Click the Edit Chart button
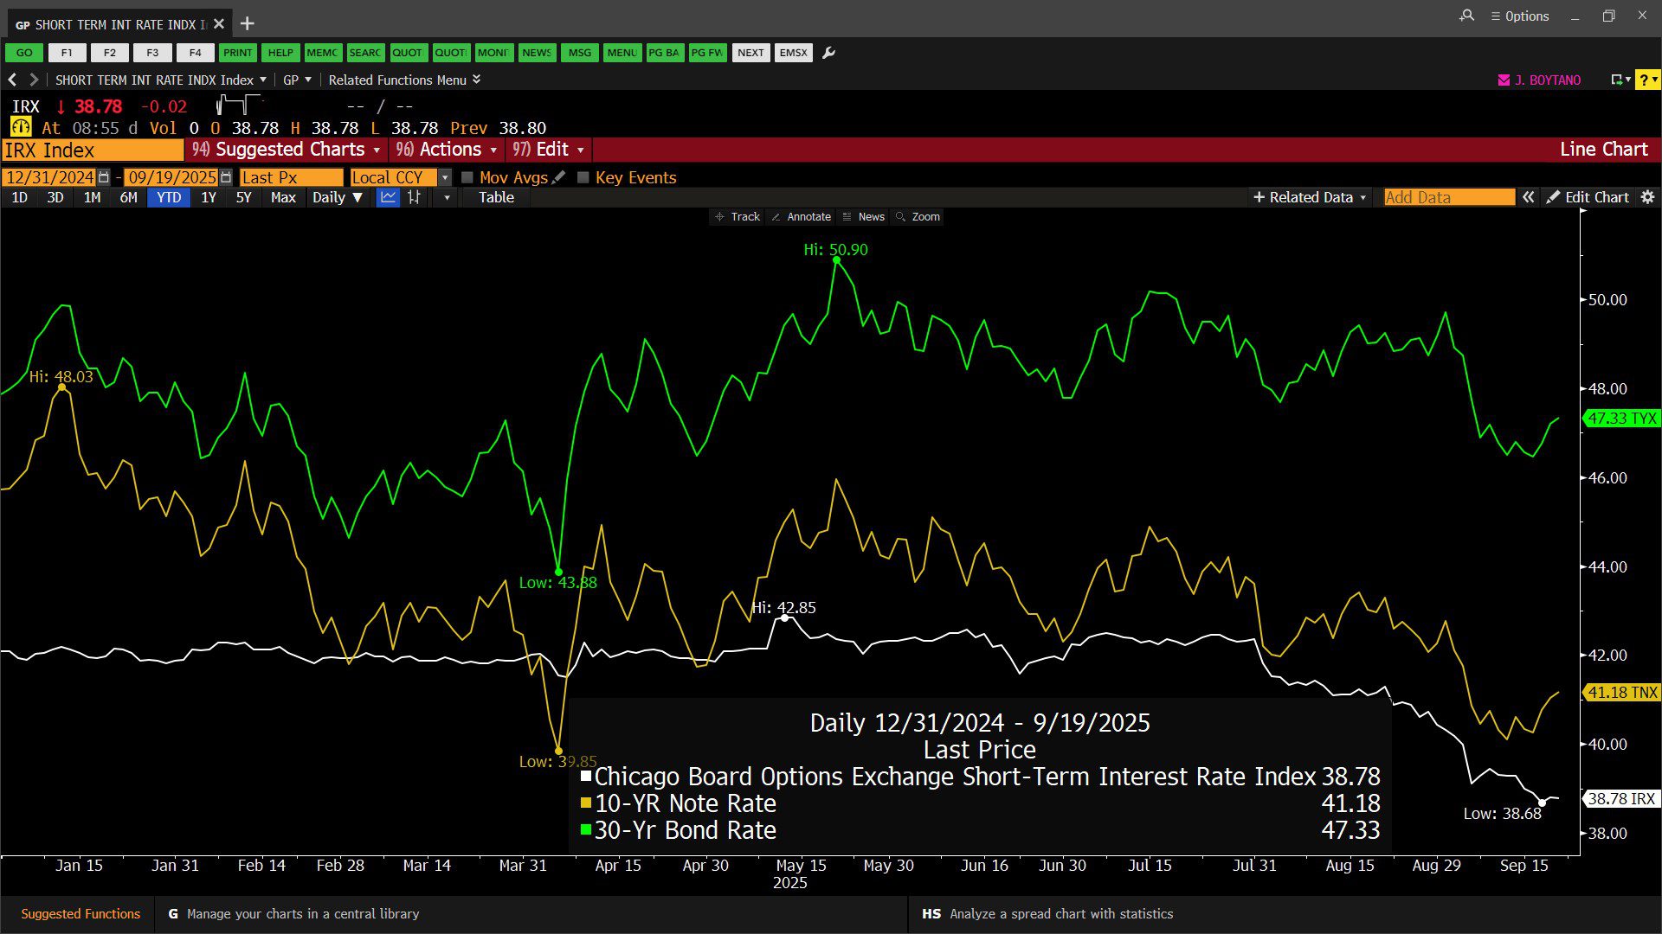 pyautogui.click(x=1588, y=197)
